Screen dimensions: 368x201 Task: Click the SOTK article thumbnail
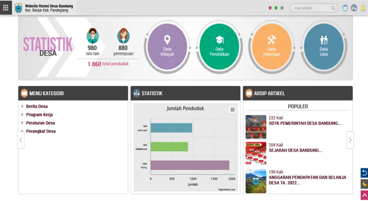(256, 127)
